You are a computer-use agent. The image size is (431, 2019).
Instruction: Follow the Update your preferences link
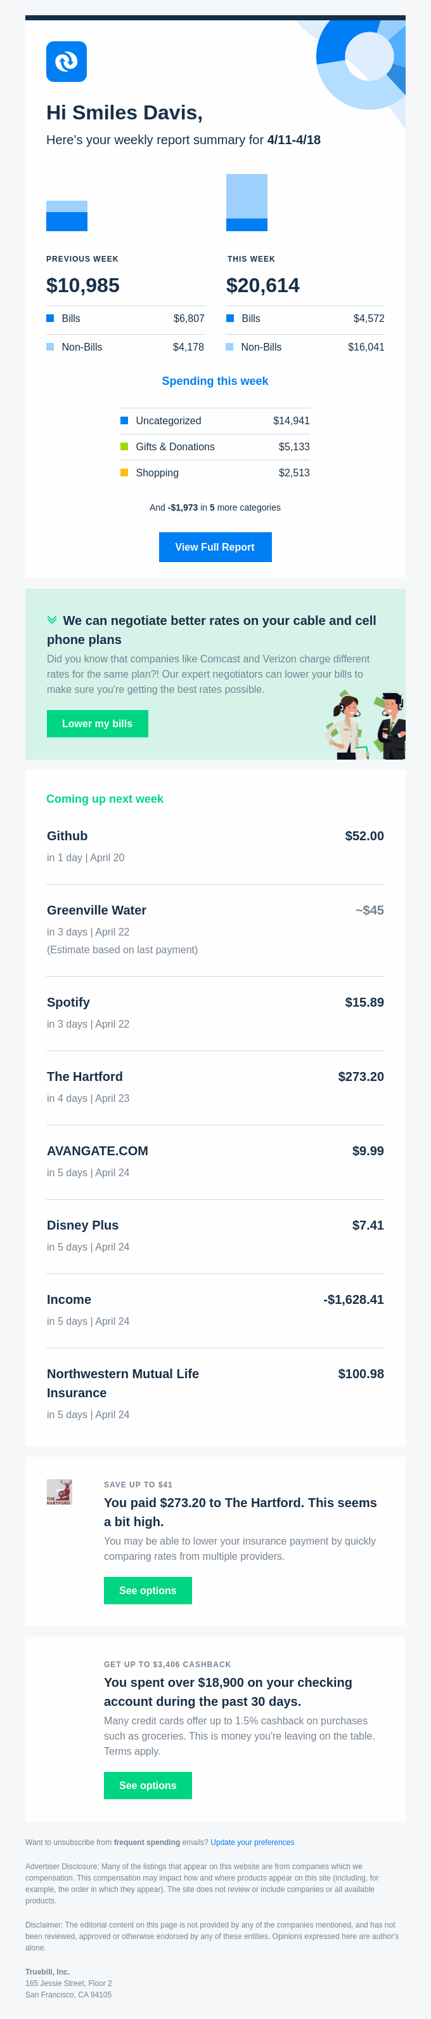point(252,1842)
